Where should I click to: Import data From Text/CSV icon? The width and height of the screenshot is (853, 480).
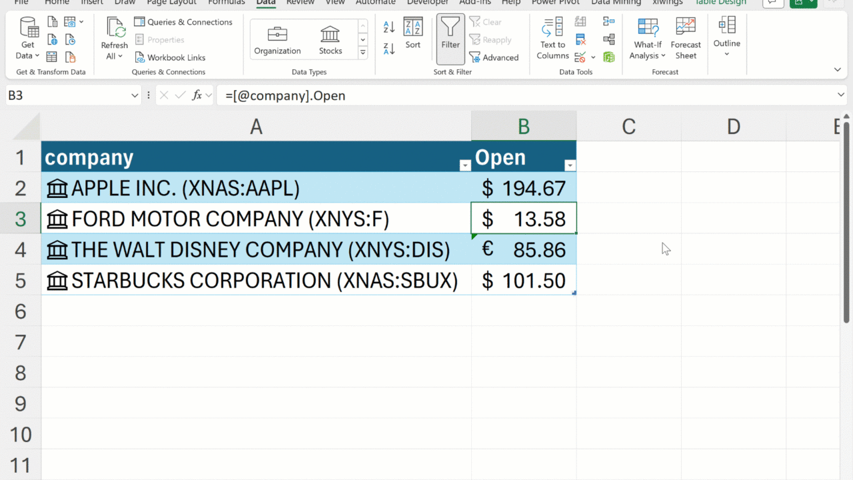point(53,23)
